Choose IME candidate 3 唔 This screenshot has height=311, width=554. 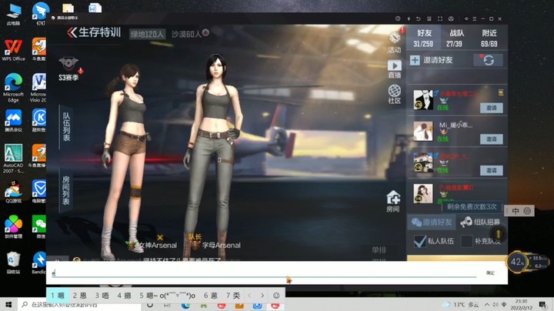point(102,296)
